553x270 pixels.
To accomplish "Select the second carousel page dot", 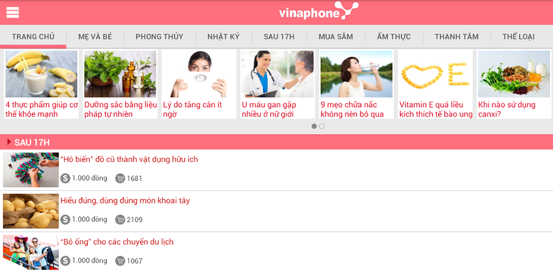I will 322,126.
